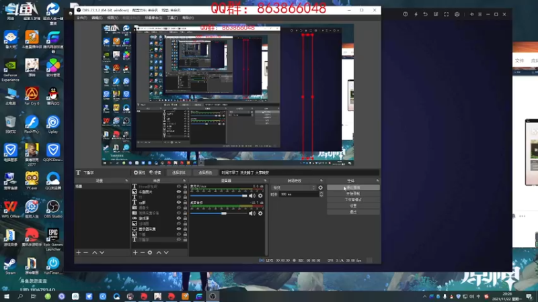Move the selected source up
The image size is (538, 302).
tap(159, 252)
